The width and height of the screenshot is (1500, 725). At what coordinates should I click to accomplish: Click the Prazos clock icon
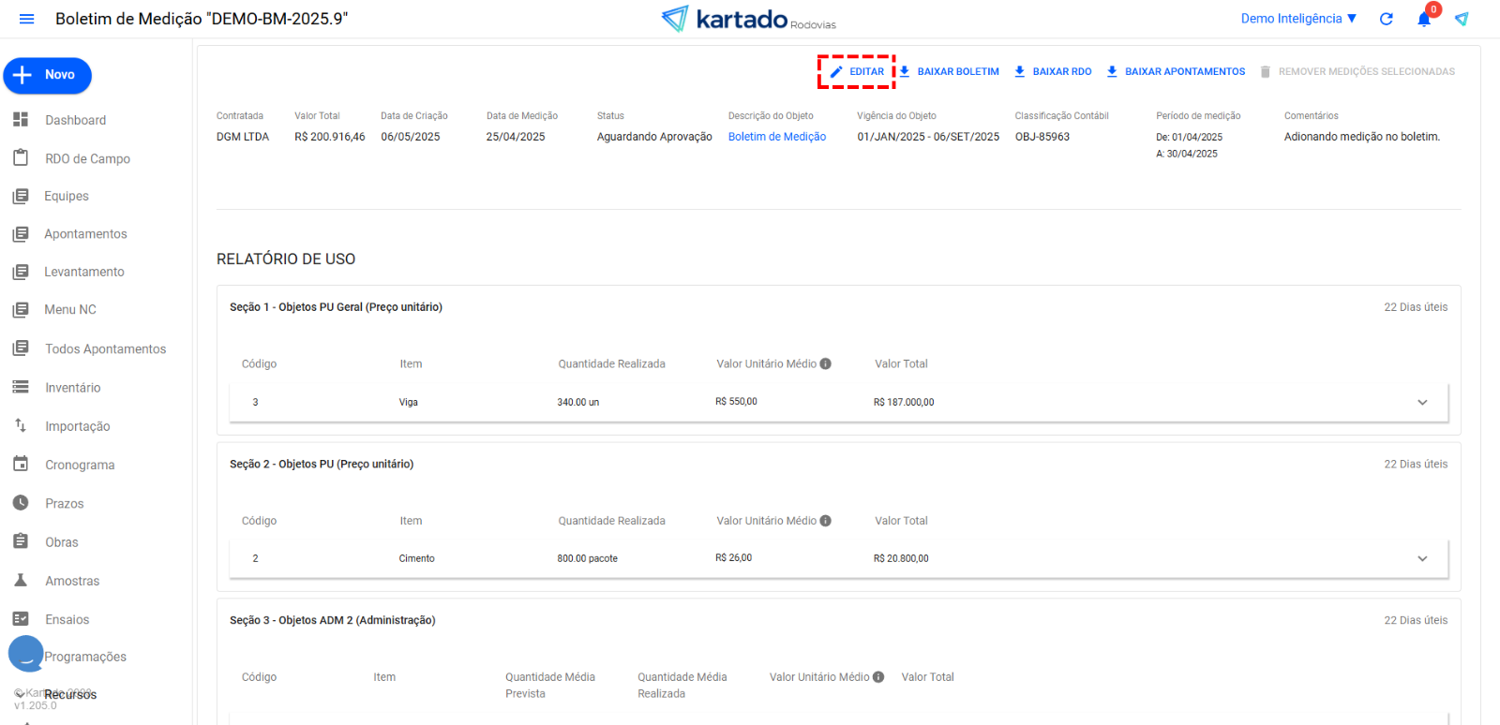21,503
